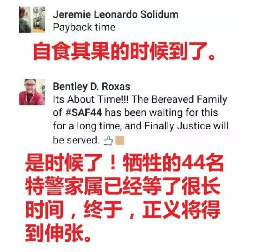Click the tan skin-tone square
The width and height of the screenshot is (262, 252).
click(x=120, y=140)
